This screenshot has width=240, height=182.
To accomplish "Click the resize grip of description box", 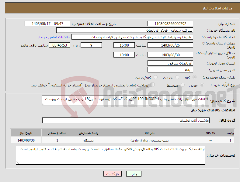I will (43, 104).
